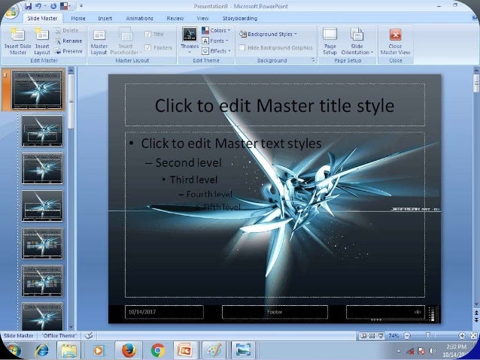Open Firefox from the taskbar

tap(129, 350)
